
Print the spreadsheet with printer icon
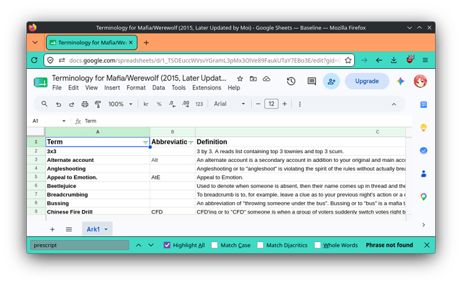click(85, 104)
